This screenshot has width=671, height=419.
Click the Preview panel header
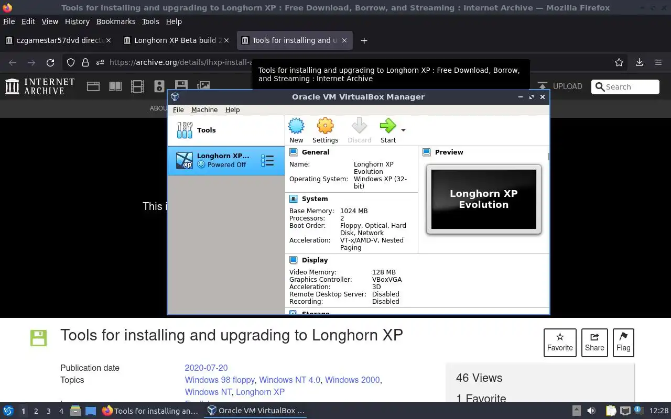point(449,152)
